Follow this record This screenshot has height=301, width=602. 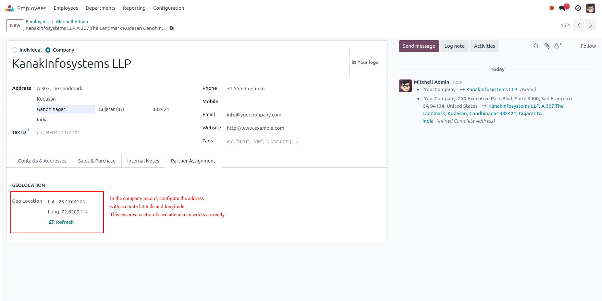[x=588, y=46]
